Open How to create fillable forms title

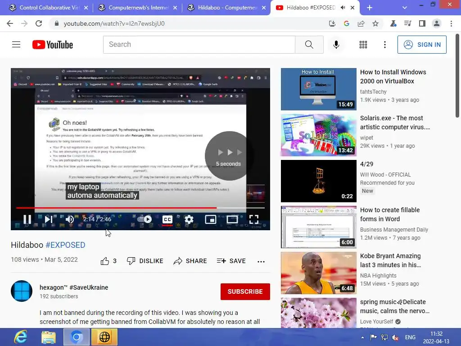(390, 214)
